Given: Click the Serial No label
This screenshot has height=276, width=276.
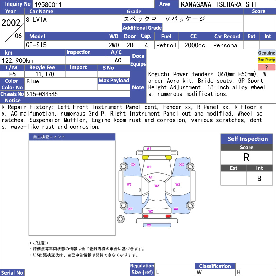Looking at the screenshot, I should pos(12,273).
